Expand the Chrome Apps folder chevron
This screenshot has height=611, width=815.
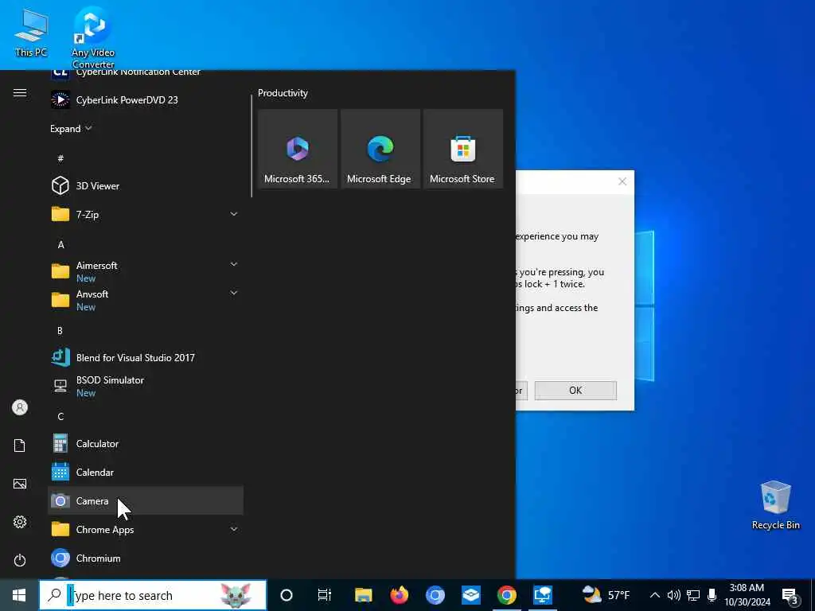point(234,529)
